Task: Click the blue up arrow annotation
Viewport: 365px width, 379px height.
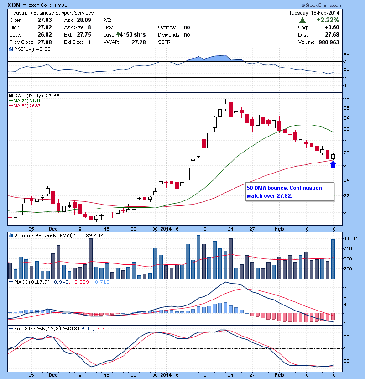Action: [x=333, y=164]
